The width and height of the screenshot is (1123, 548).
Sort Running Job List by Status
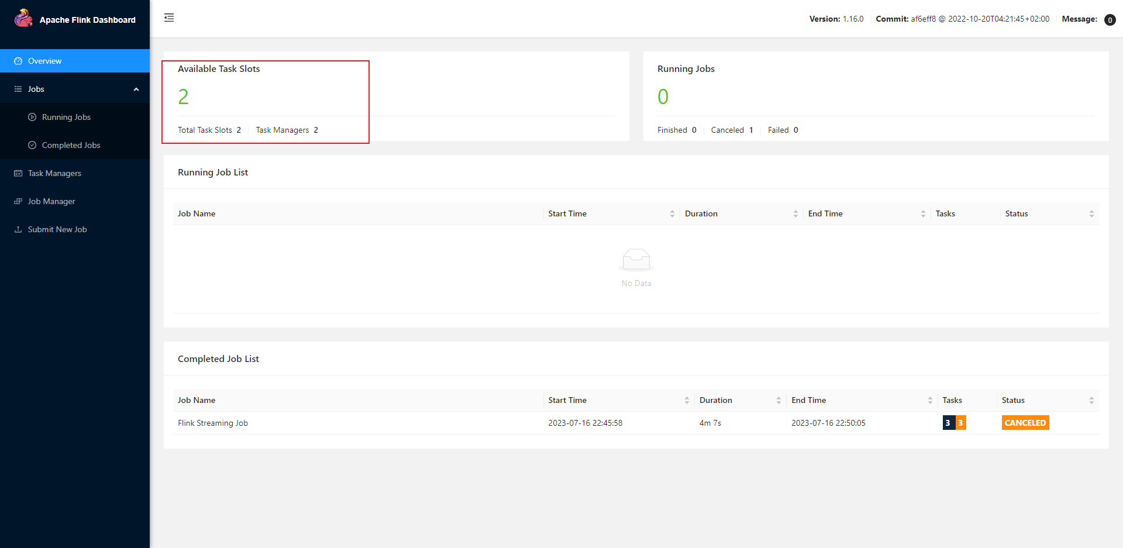click(1091, 214)
